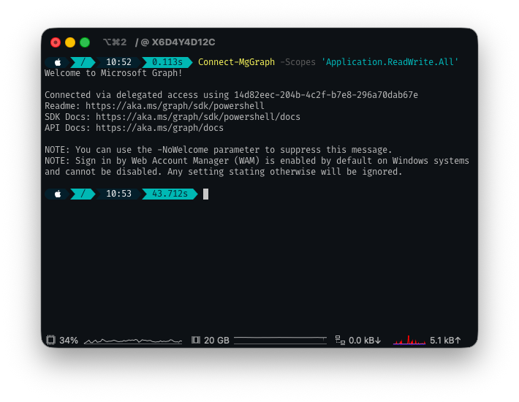Click the window title X6D4Y4D12C
519x402 pixels.
pos(183,42)
